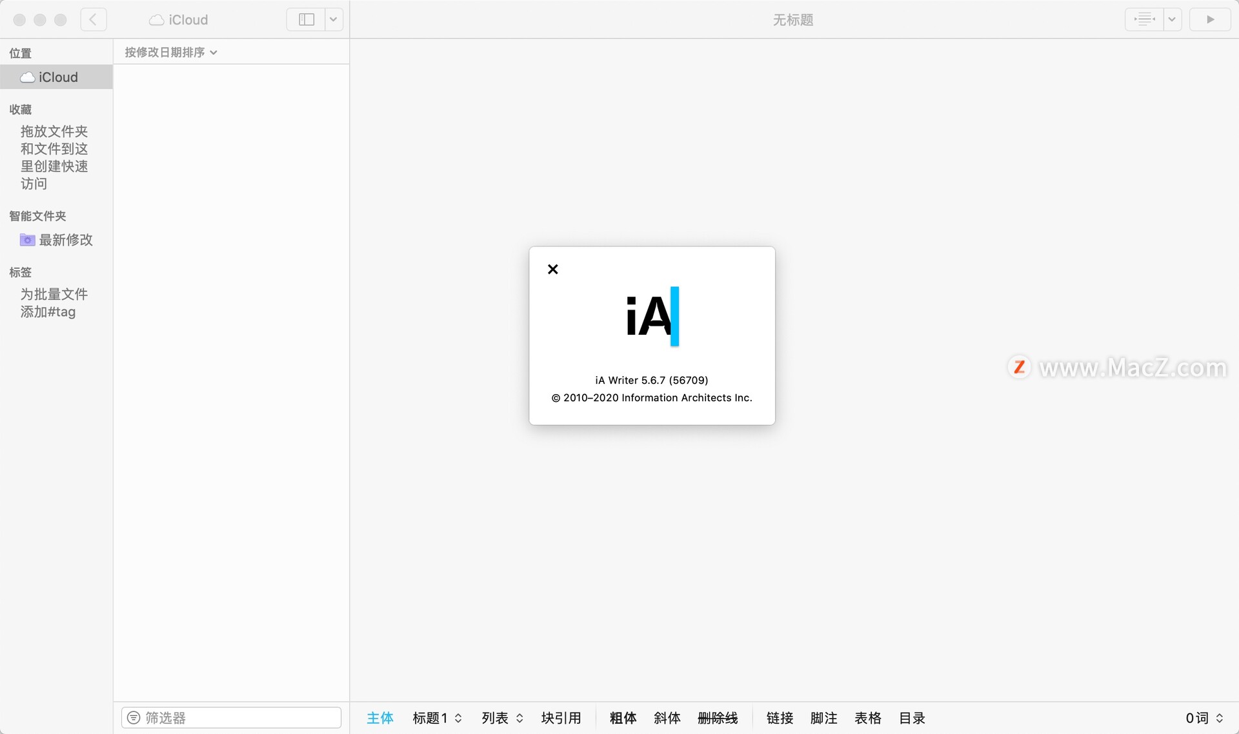Image resolution: width=1239 pixels, height=734 pixels.
Task: Click the 最新修改 smart folder icon
Action: pyautogui.click(x=27, y=240)
